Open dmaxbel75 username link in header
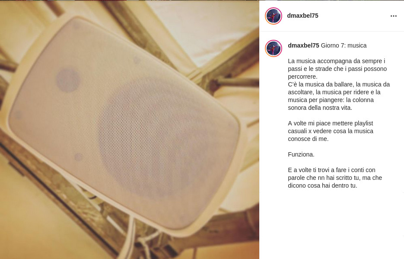 [x=302, y=16]
